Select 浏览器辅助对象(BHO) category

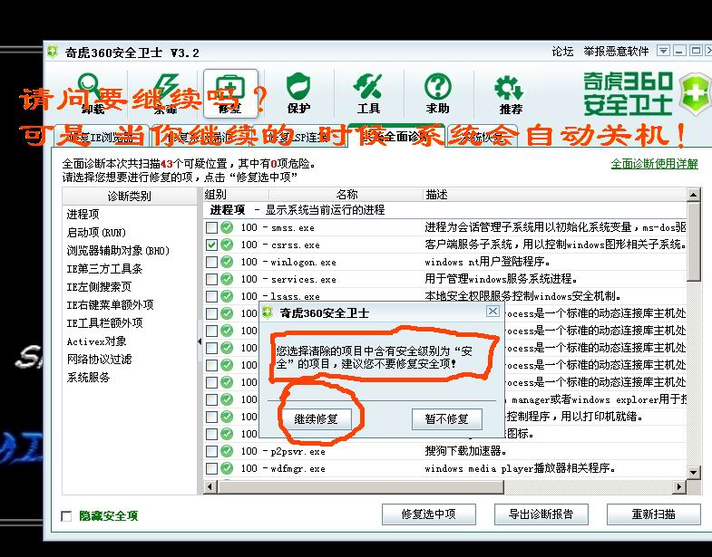click(x=118, y=250)
